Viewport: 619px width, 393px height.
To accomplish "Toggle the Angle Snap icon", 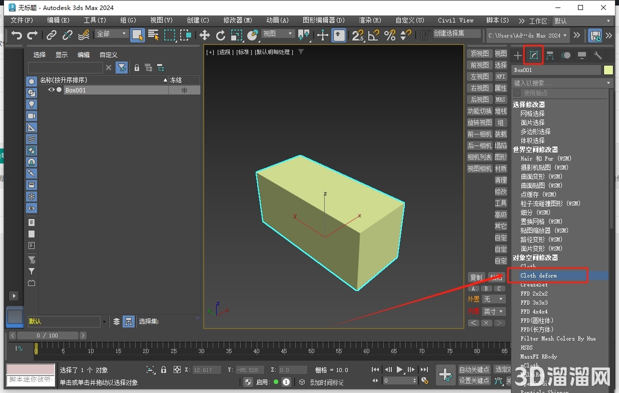I will [x=374, y=35].
